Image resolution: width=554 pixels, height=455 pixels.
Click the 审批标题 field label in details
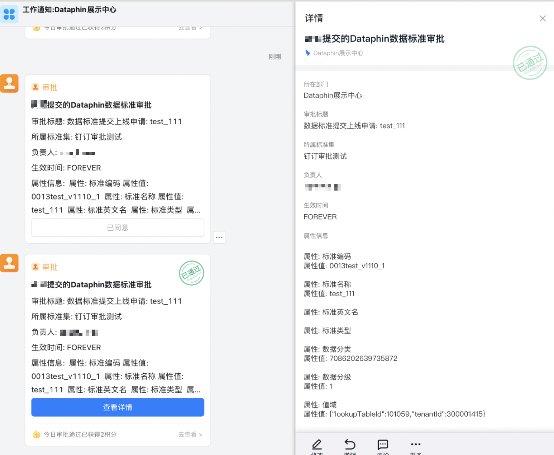316,114
